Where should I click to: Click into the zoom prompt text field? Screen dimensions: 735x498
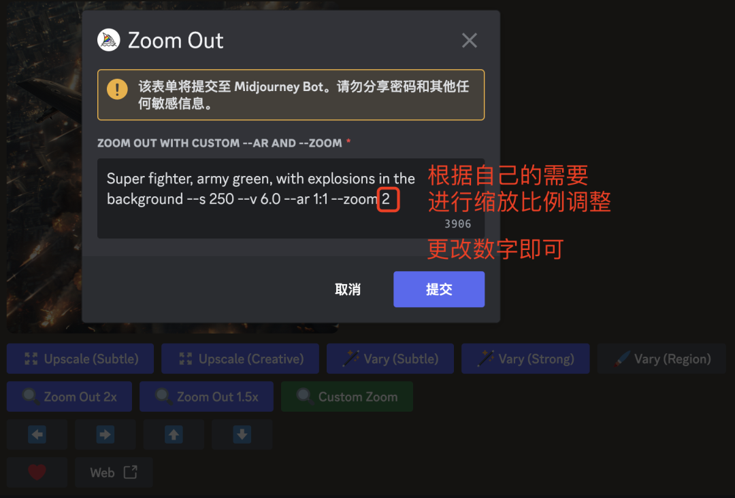tap(291, 198)
